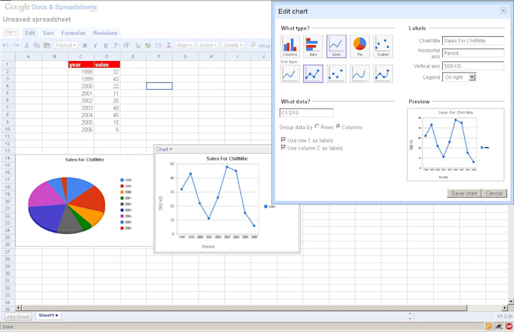Close the Edit chart dialog

pos(503,11)
